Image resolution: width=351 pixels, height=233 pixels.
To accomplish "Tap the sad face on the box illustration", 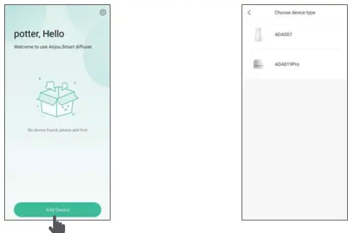I will [x=67, y=108].
